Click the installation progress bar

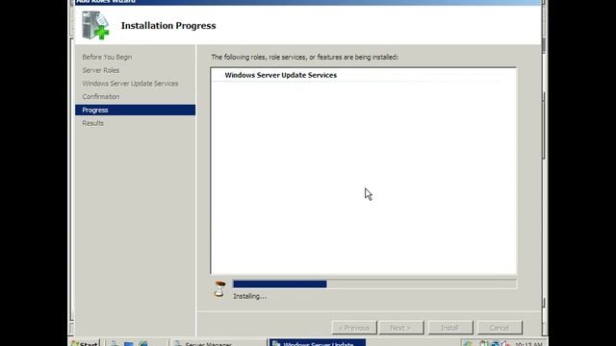(374, 284)
